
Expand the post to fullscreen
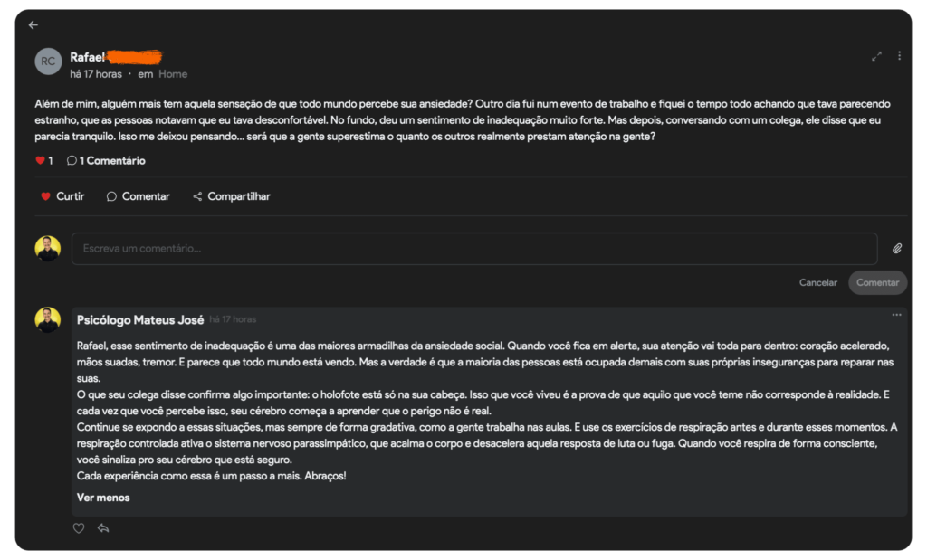point(876,56)
